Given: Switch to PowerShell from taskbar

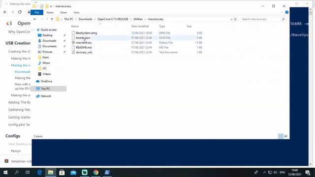Looking at the screenshot, I should coord(107,173).
